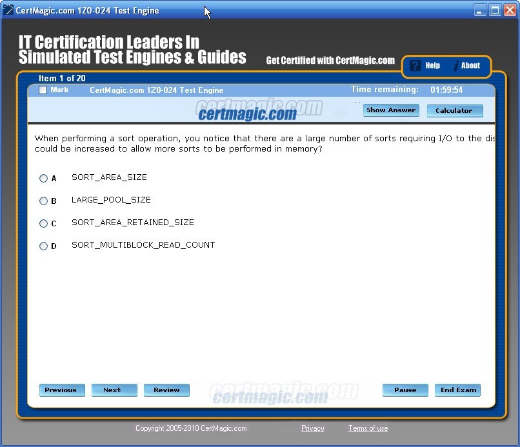520x447 pixels.
Task: Pause the exam timer
Action: point(405,390)
